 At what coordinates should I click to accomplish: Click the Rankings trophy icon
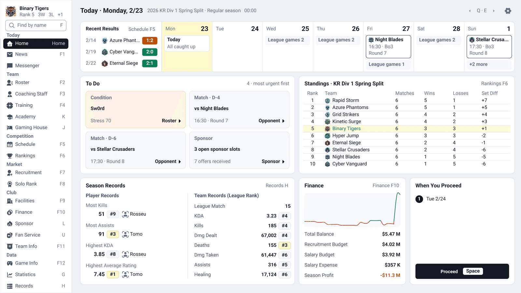(10, 156)
